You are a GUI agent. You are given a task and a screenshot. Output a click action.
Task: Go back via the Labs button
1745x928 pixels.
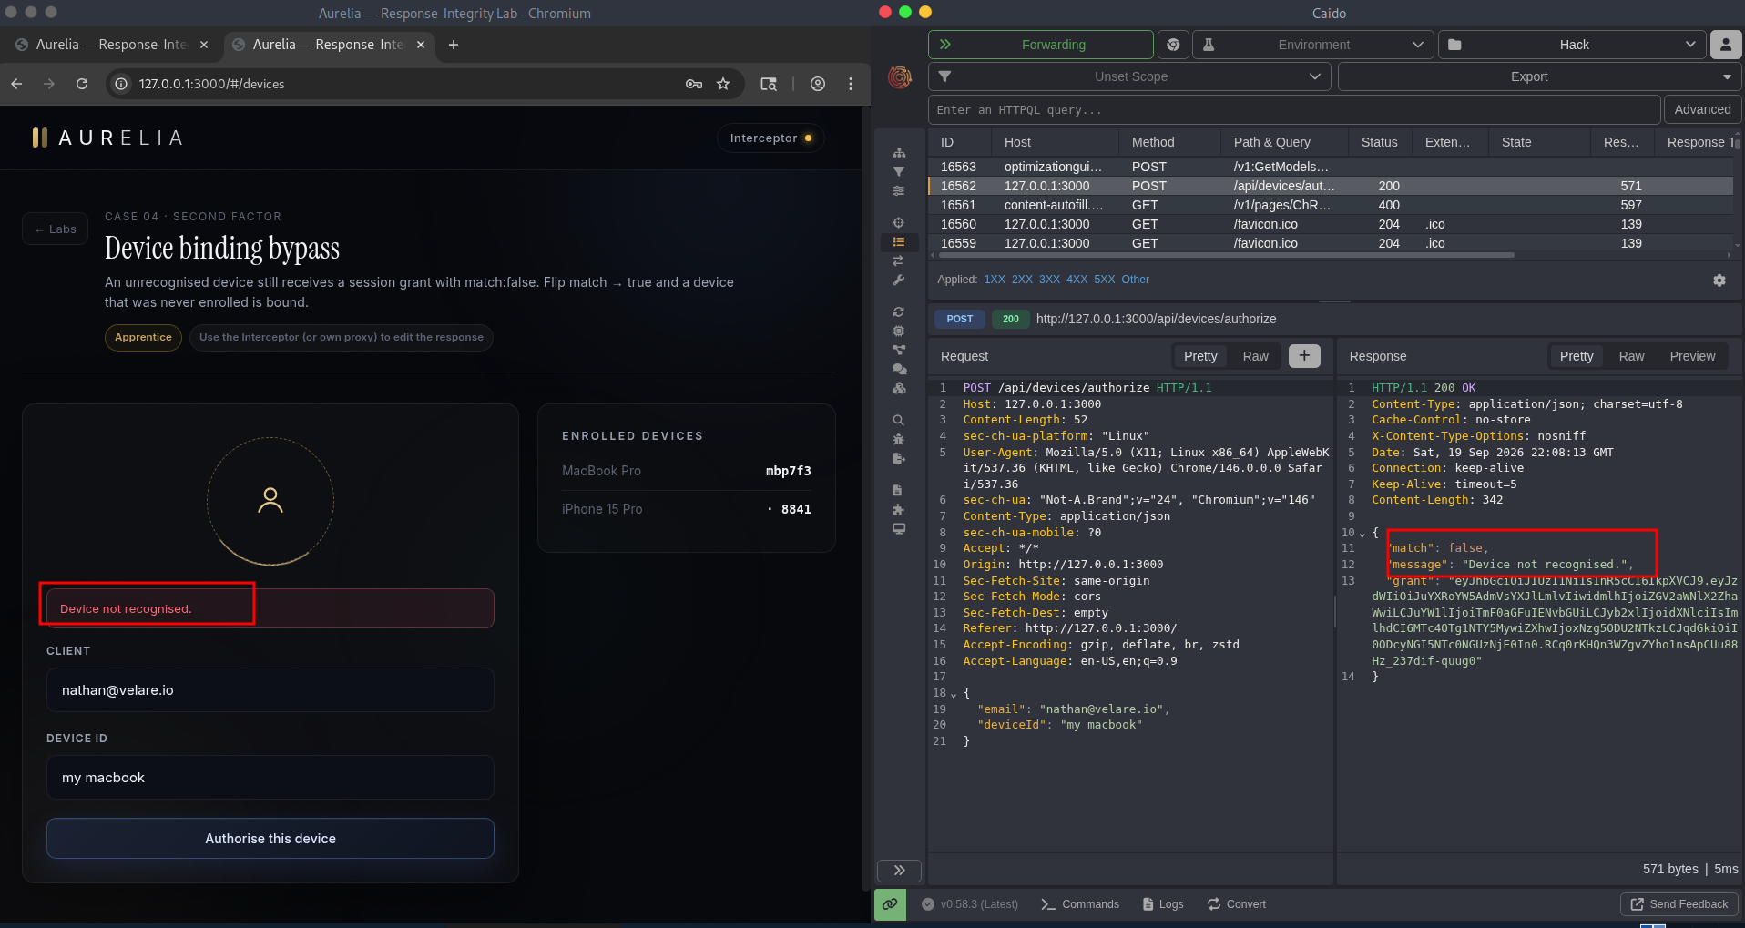56,229
